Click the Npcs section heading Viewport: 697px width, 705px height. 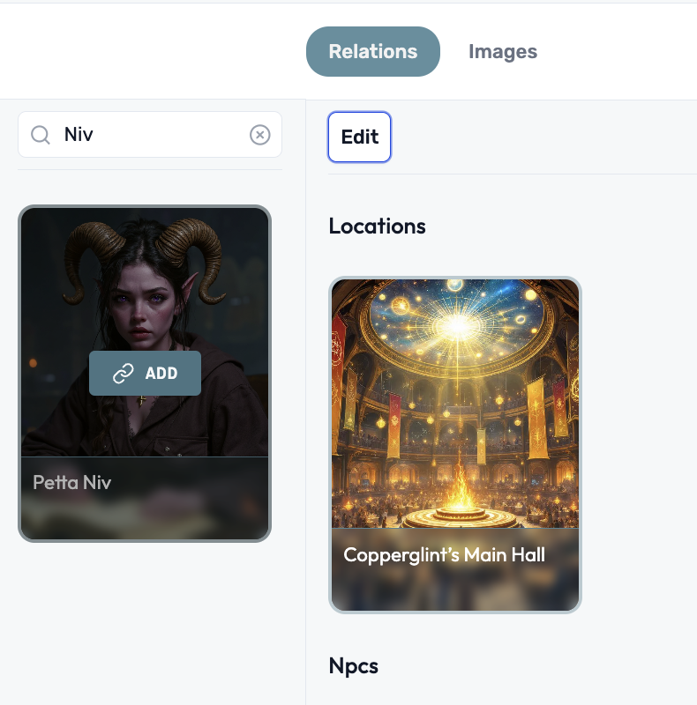click(354, 666)
